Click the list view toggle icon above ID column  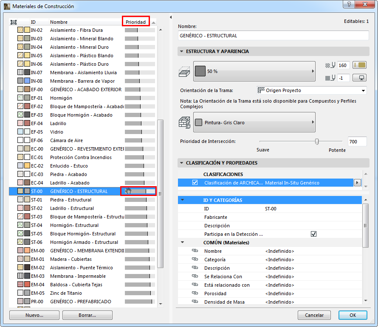14,22
